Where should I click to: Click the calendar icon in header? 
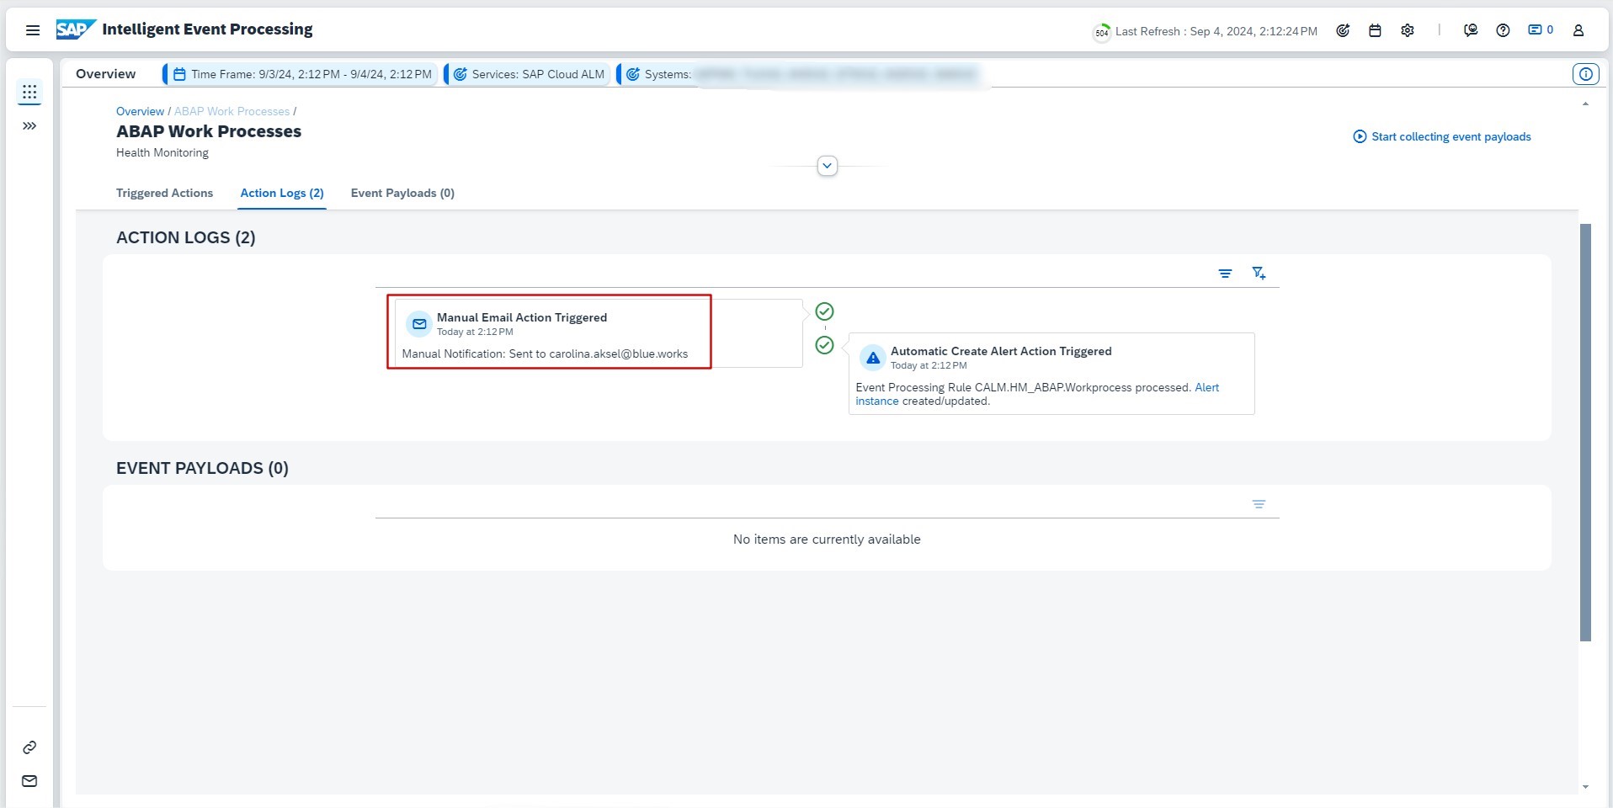[1375, 30]
